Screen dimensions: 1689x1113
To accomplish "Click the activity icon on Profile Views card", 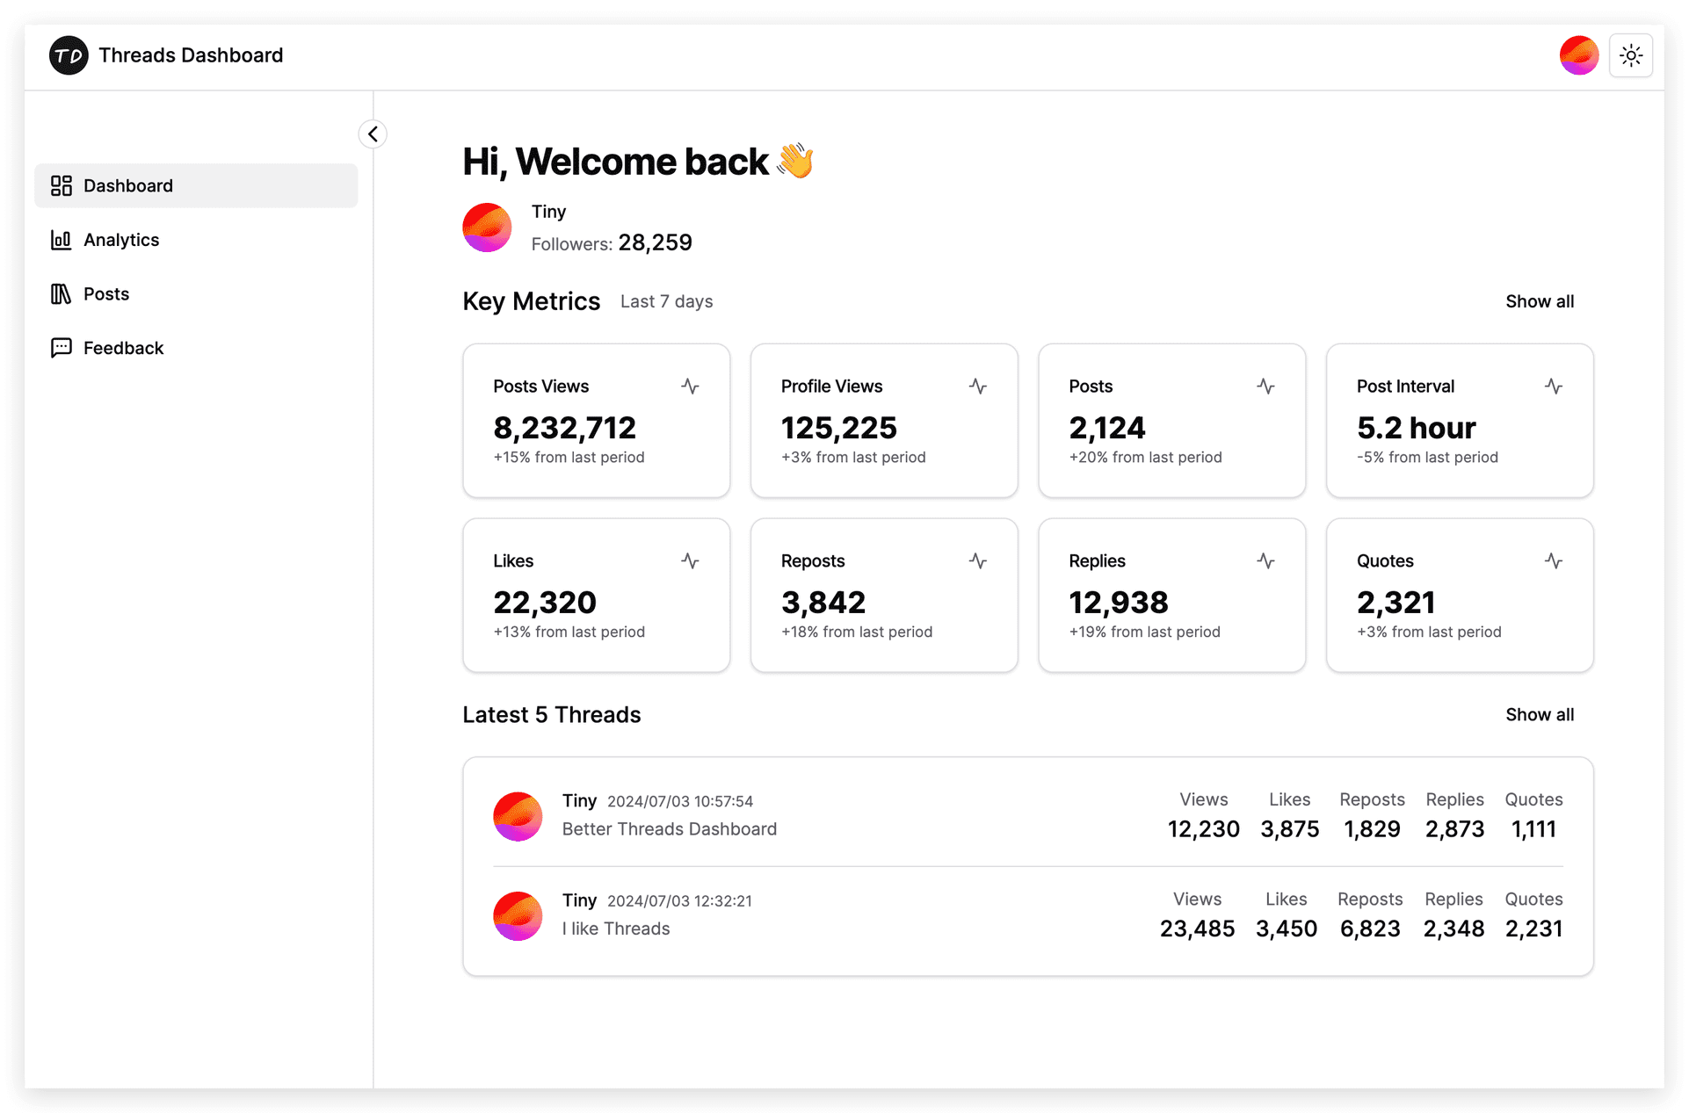I will [x=978, y=386].
